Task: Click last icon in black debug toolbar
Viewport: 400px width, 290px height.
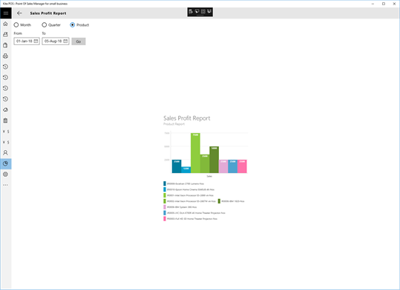Action: 209,11
